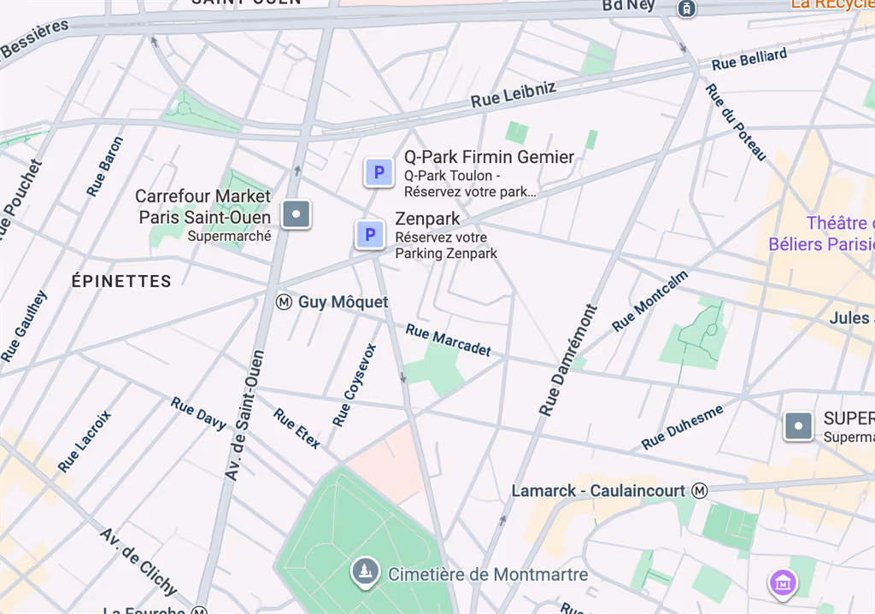Screen dimensions: 875x614
Task: Click the Lamarck - Caulaincourt metro icon
Action: coord(700,491)
